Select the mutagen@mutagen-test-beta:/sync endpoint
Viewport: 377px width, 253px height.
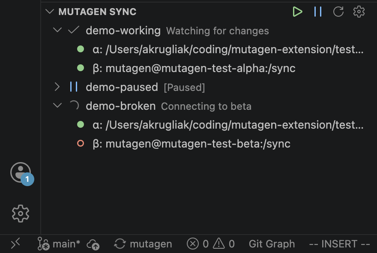[191, 144]
